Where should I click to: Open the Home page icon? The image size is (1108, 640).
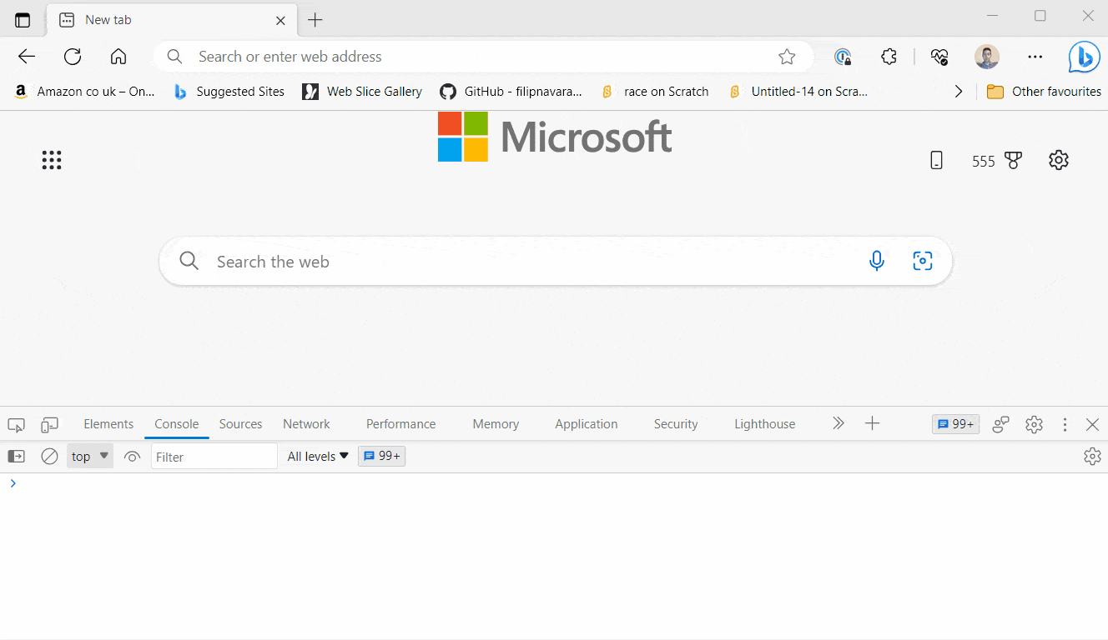pos(118,57)
